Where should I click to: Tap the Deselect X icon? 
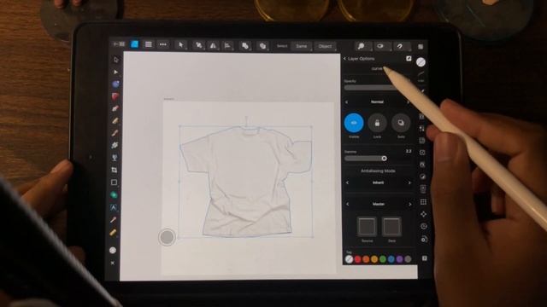[x=112, y=263]
